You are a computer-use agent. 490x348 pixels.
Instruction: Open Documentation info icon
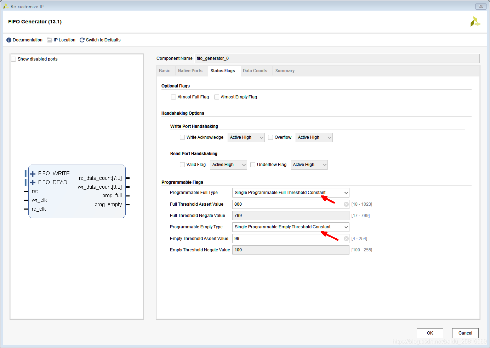(9, 40)
